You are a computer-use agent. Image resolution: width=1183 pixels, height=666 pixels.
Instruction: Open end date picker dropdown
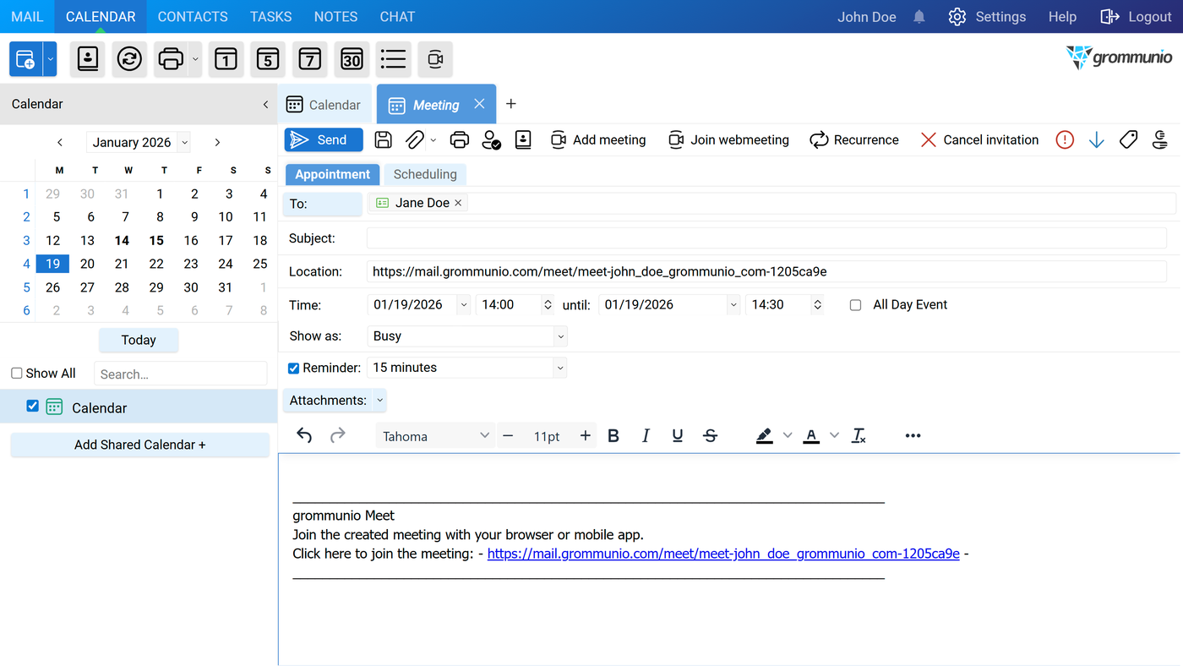(733, 304)
